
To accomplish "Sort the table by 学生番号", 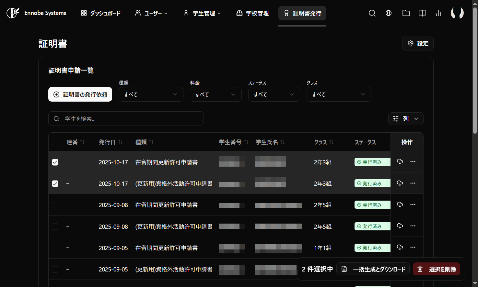I will [234, 142].
